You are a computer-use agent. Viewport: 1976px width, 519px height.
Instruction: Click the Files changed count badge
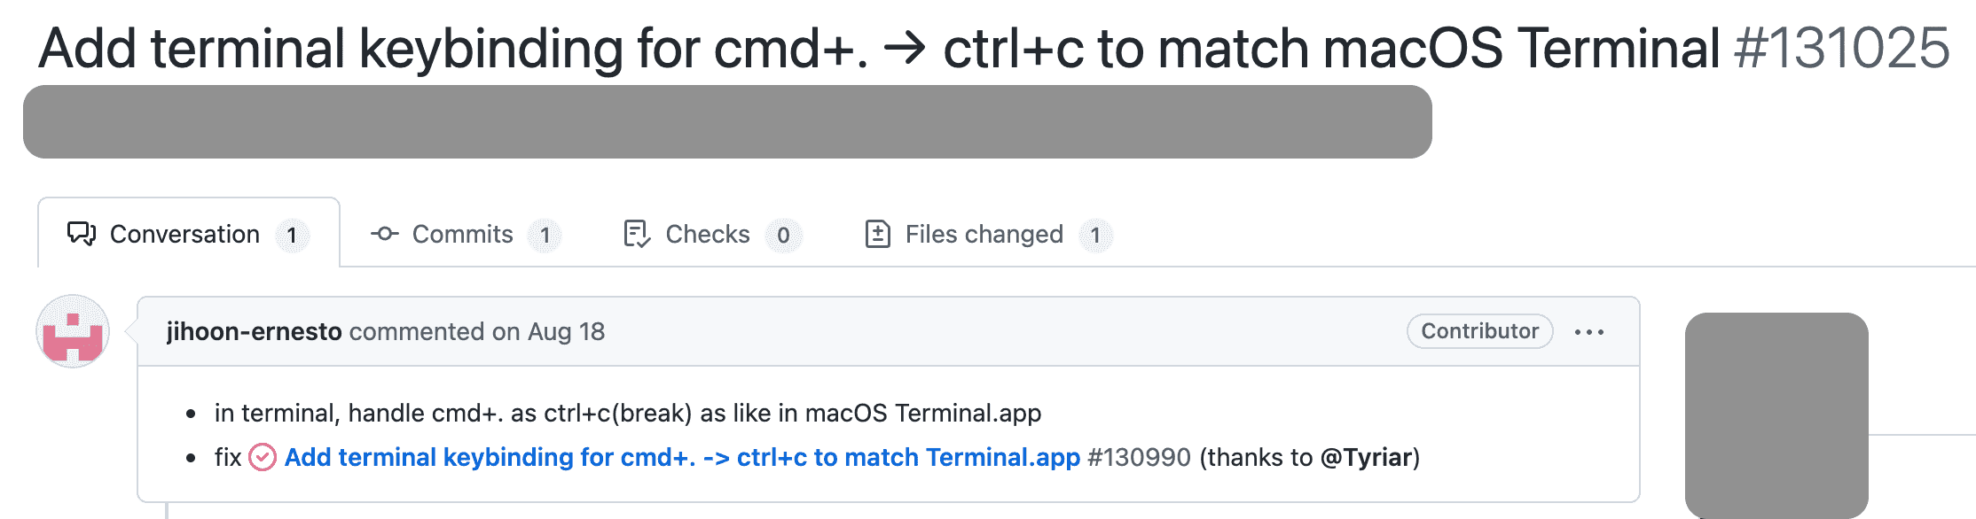(1095, 236)
